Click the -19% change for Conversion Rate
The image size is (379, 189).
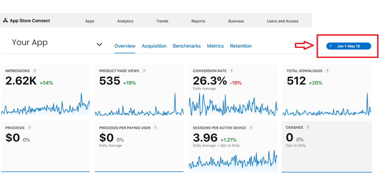pos(236,83)
